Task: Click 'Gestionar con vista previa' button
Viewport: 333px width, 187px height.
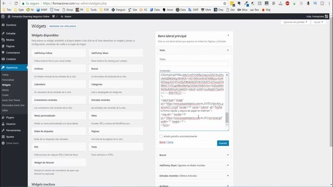Action: point(62,26)
